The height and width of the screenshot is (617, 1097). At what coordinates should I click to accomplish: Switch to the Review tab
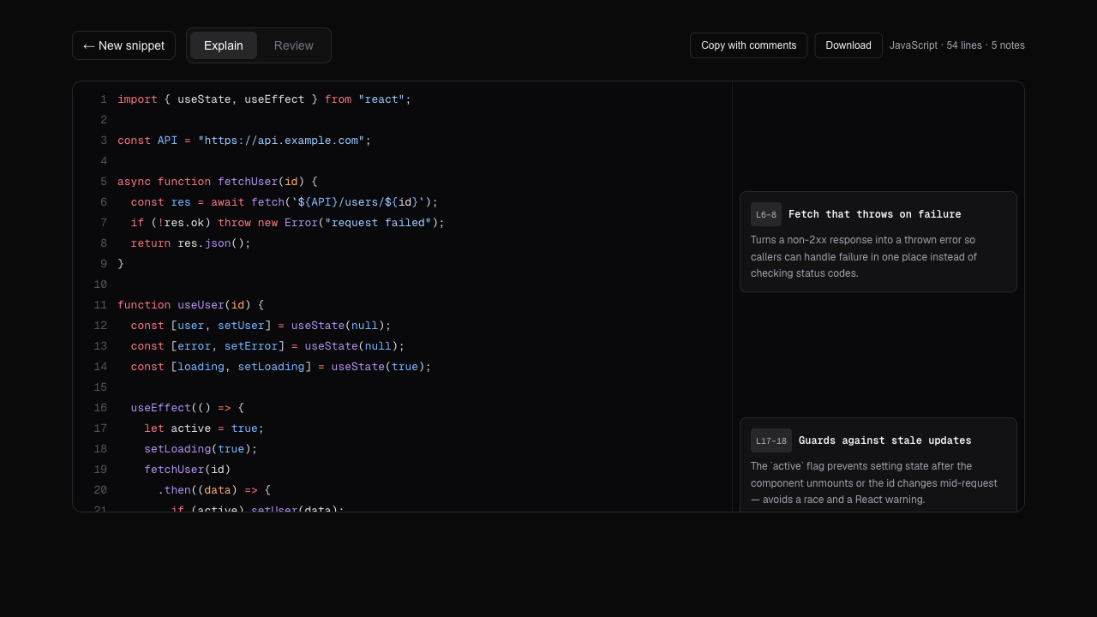pos(294,45)
